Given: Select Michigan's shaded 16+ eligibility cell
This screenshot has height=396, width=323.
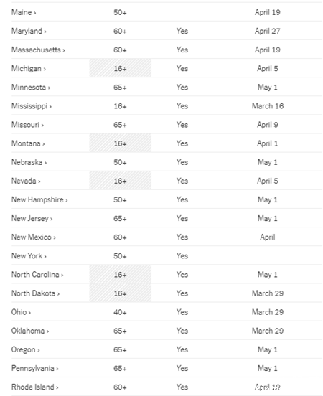Looking at the screenshot, I should (121, 68).
